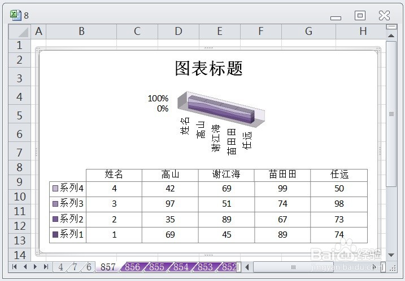The image size is (405, 281).
Task: Click the 系列4 legend color key
Action: point(55,188)
